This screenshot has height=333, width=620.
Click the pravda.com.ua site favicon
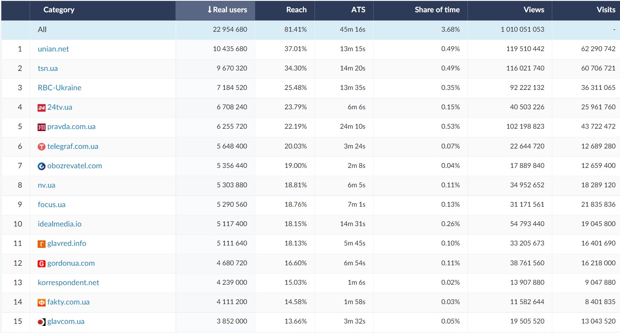click(41, 127)
